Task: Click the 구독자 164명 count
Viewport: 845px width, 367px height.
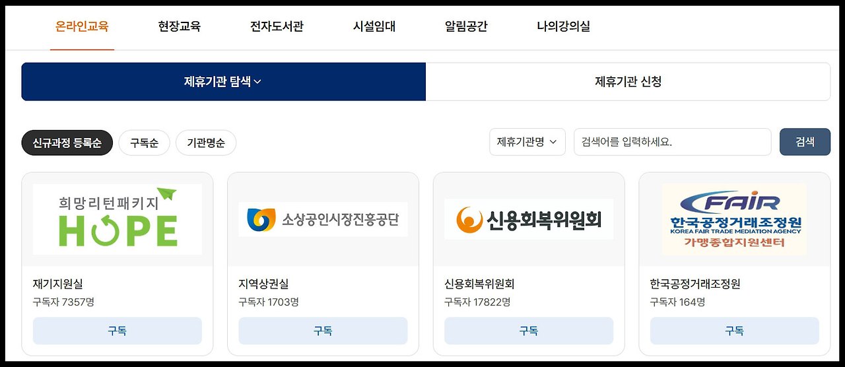Action: pyautogui.click(x=678, y=302)
